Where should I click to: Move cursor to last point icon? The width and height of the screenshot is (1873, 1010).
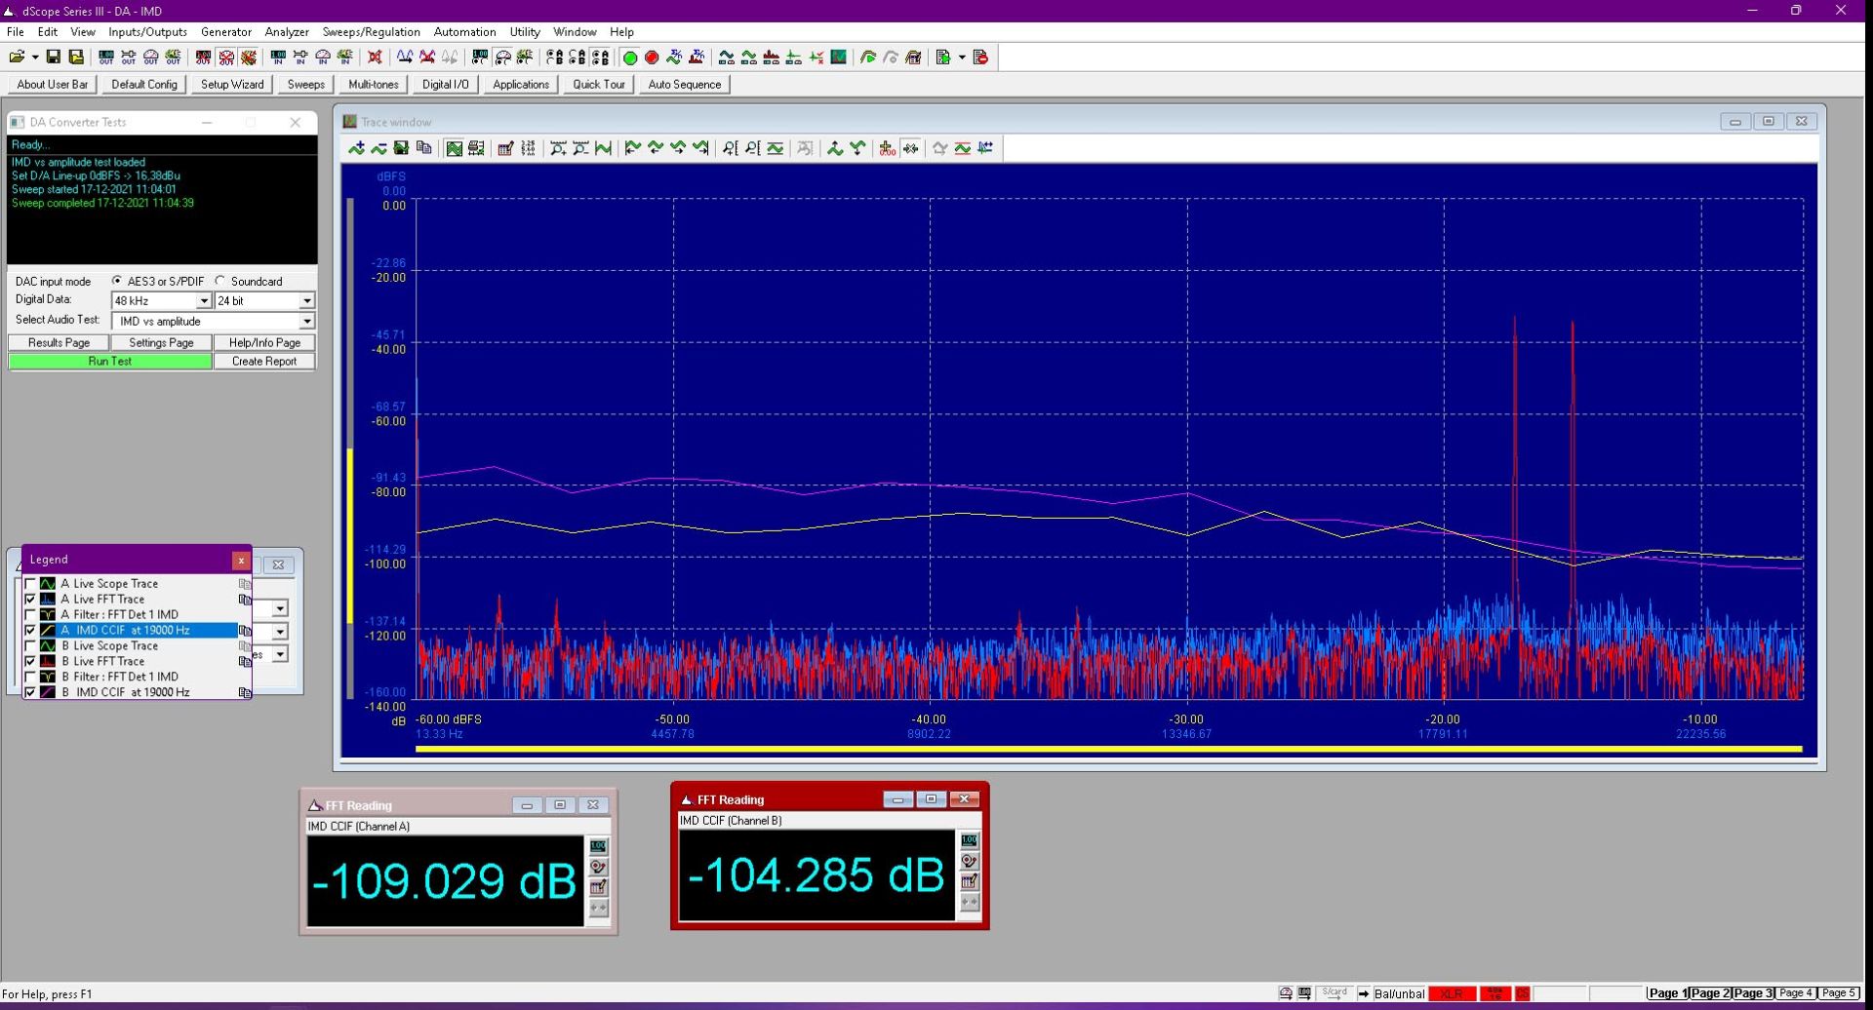point(700,148)
